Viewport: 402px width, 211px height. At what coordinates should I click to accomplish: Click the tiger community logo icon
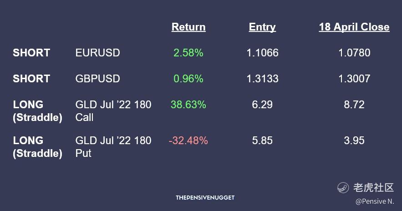tap(343, 187)
